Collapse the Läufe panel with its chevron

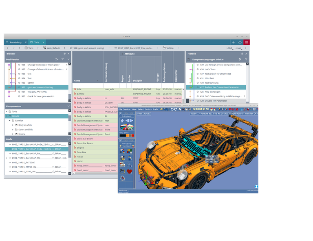[x=68, y=139]
